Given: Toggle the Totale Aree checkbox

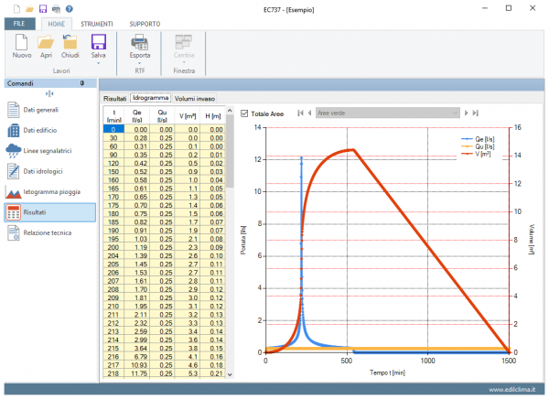Looking at the screenshot, I should 244,113.
